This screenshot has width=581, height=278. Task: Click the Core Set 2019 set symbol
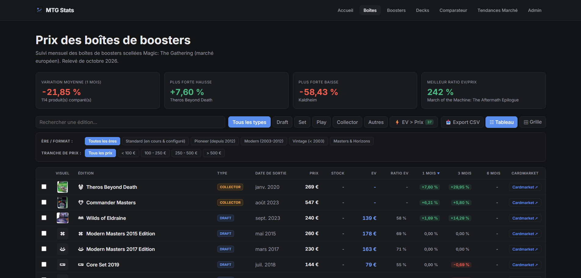click(81, 265)
